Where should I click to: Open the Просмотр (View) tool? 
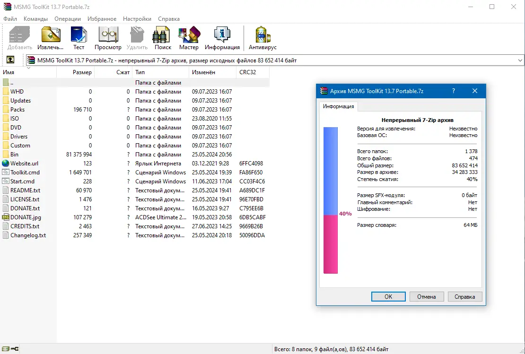[x=108, y=38]
